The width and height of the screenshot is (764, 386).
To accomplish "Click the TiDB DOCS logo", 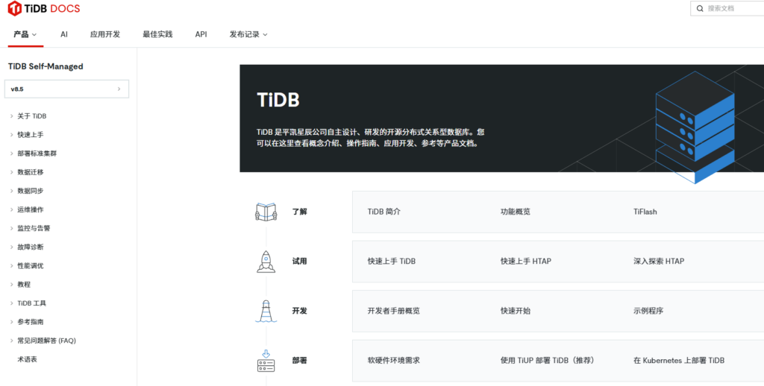I will (x=44, y=8).
